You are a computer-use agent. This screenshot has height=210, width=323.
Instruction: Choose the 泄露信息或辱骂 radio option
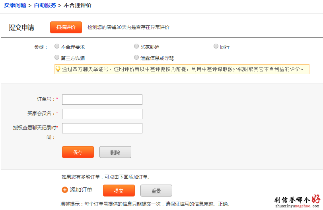(x=136, y=58)
